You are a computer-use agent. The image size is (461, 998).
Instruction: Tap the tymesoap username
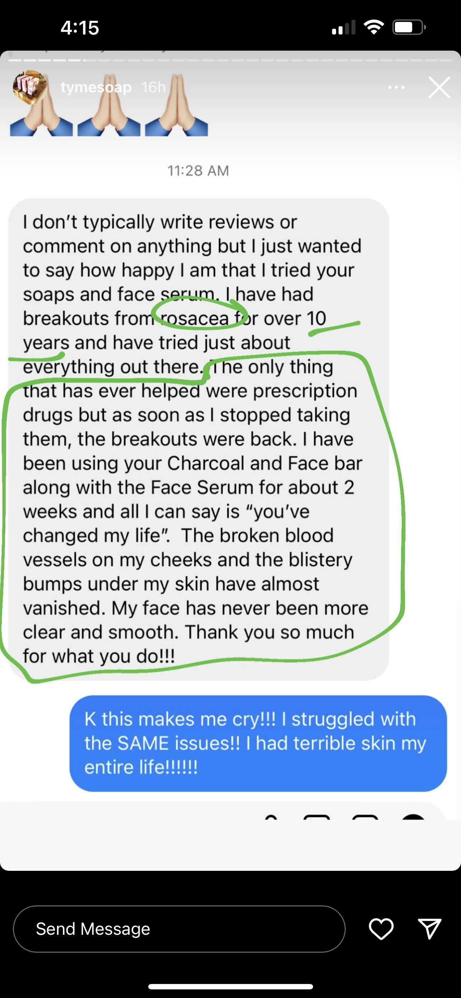pos(96,88)
